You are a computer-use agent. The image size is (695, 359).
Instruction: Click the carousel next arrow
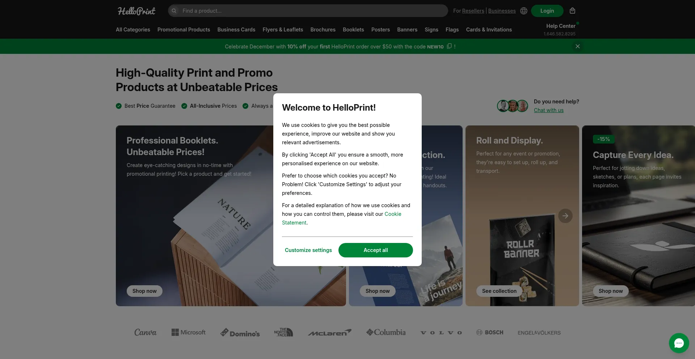(x=565, y=216)
